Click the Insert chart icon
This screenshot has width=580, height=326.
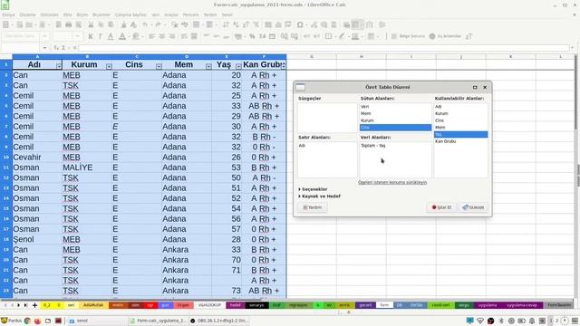click(278, 24)
